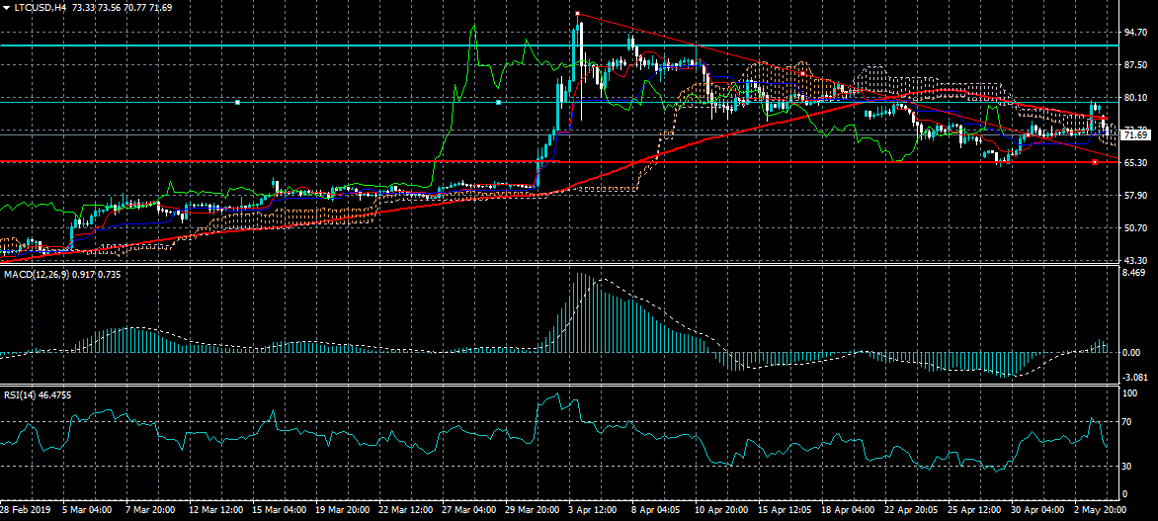This screenshot has width=1158, height=521.
Task: Select the left cyan anchor near 7 Mar on 80.10 line
Action: coord(238,102)
